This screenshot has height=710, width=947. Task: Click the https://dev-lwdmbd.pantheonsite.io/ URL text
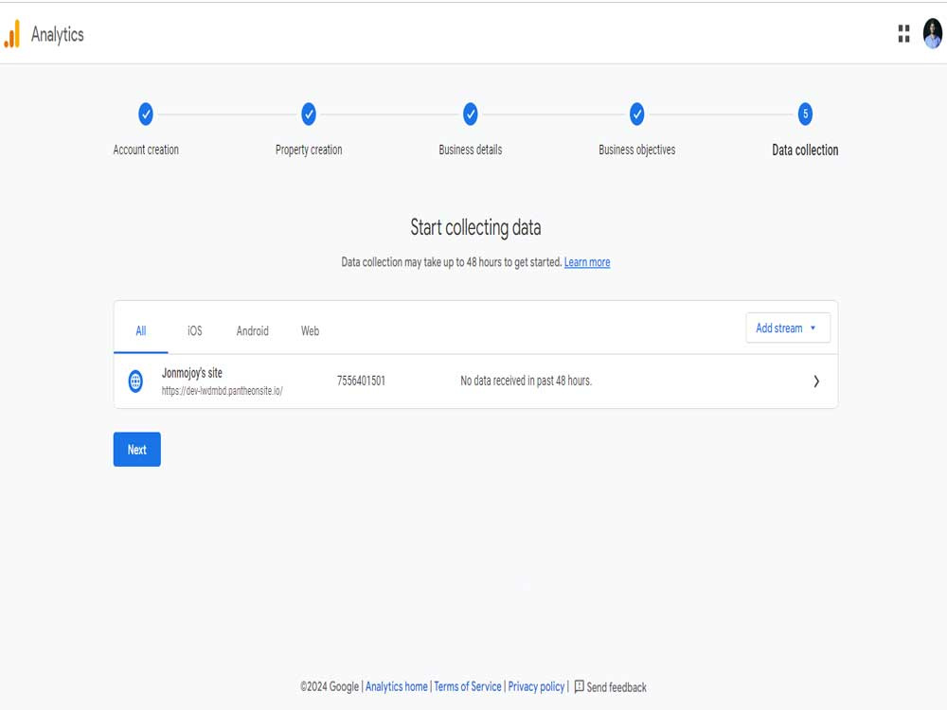[223, 391]
